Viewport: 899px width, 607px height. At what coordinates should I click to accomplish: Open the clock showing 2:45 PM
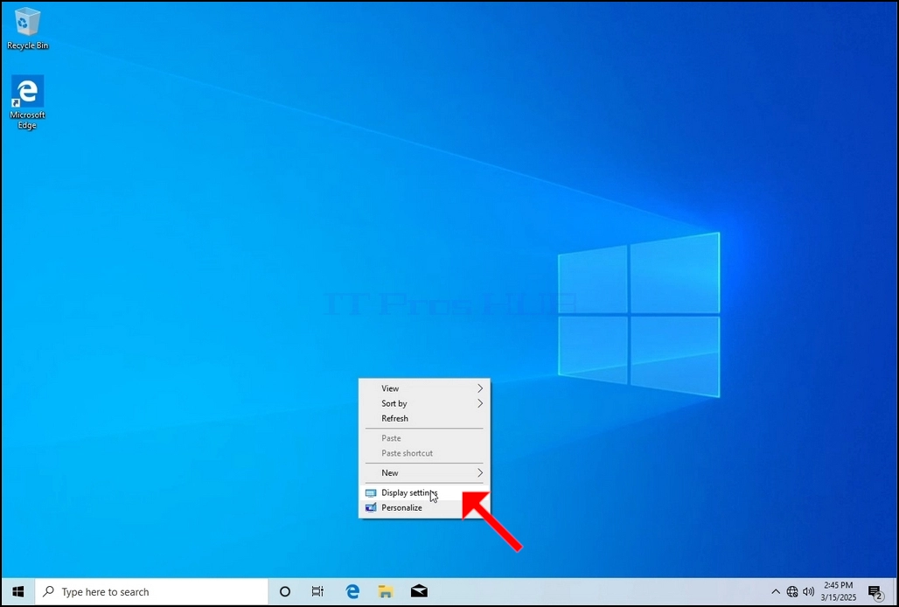pyautogui.click(x=839, y=591)
